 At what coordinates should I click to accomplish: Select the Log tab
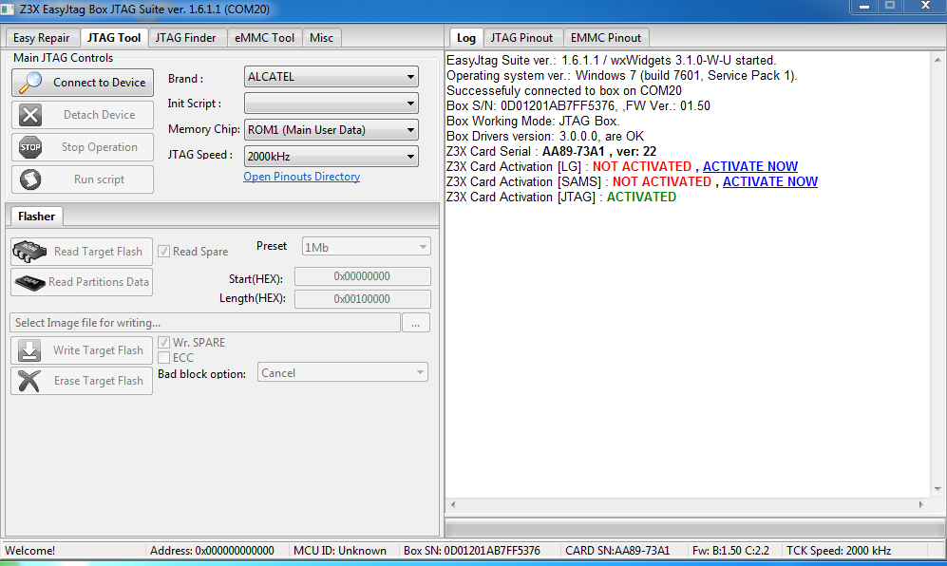point(466,37)
